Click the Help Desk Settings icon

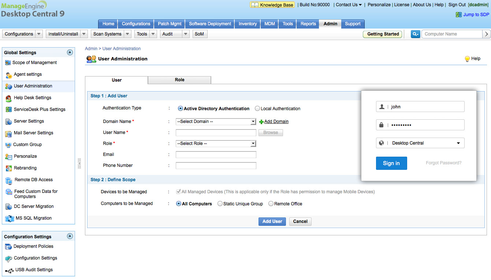coord(9,98)
